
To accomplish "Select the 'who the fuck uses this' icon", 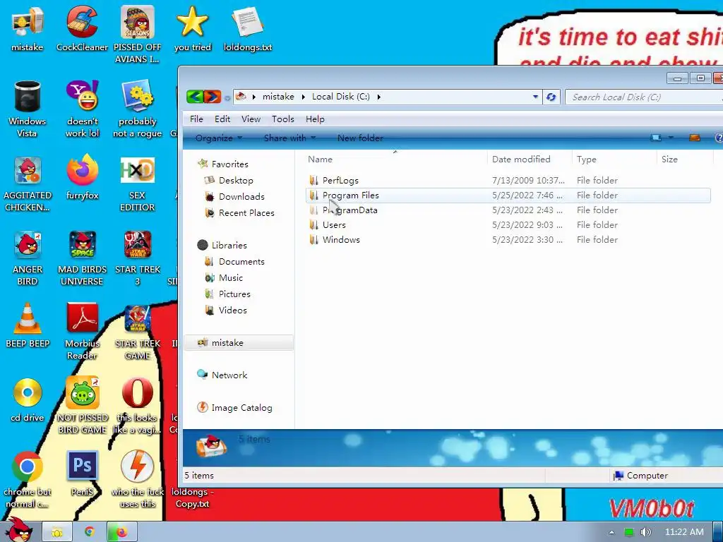I will (138, 480).
